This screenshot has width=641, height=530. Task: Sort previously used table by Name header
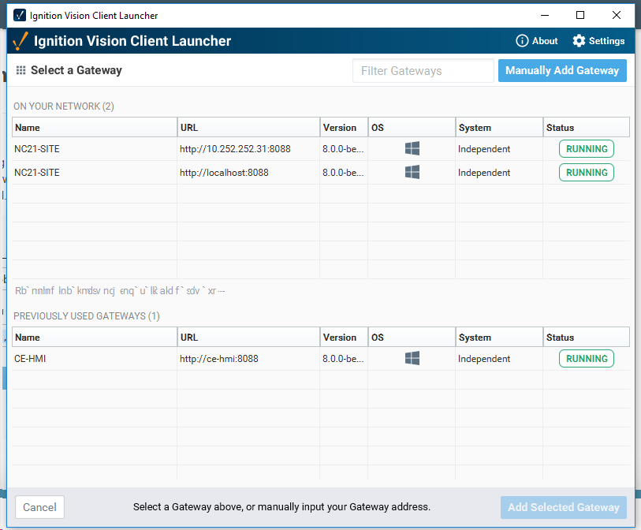(95, 338)
